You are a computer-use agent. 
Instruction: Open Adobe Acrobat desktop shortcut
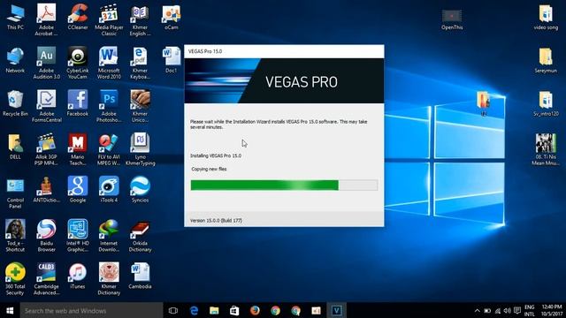[x=46, y=19]
